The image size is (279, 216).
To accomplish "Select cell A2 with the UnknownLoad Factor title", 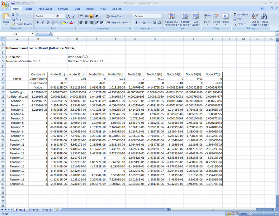I will pos(17,48).
